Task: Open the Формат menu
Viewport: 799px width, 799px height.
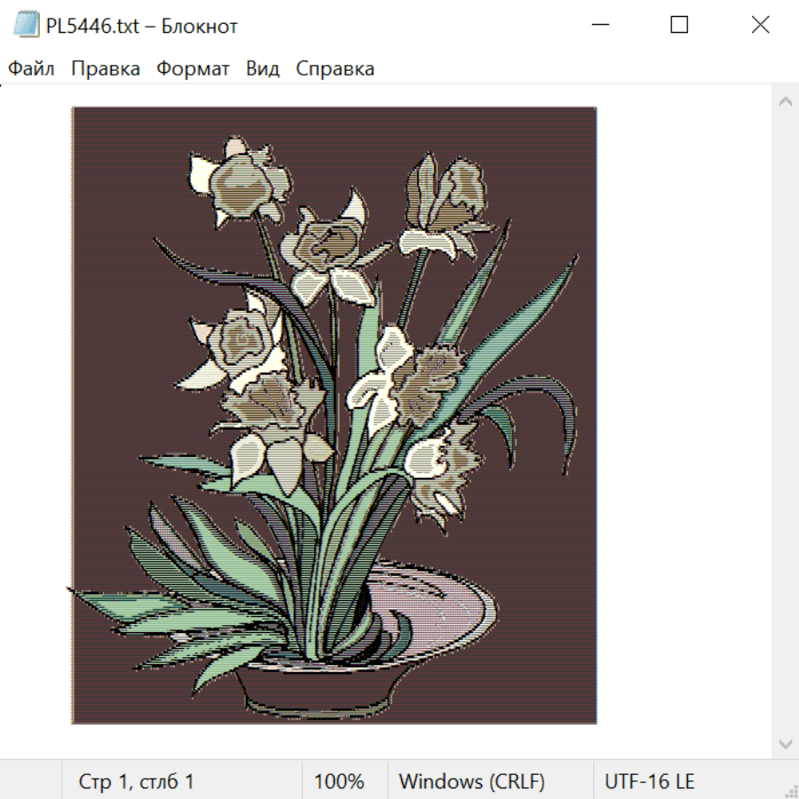Action: tap(193, 68)
